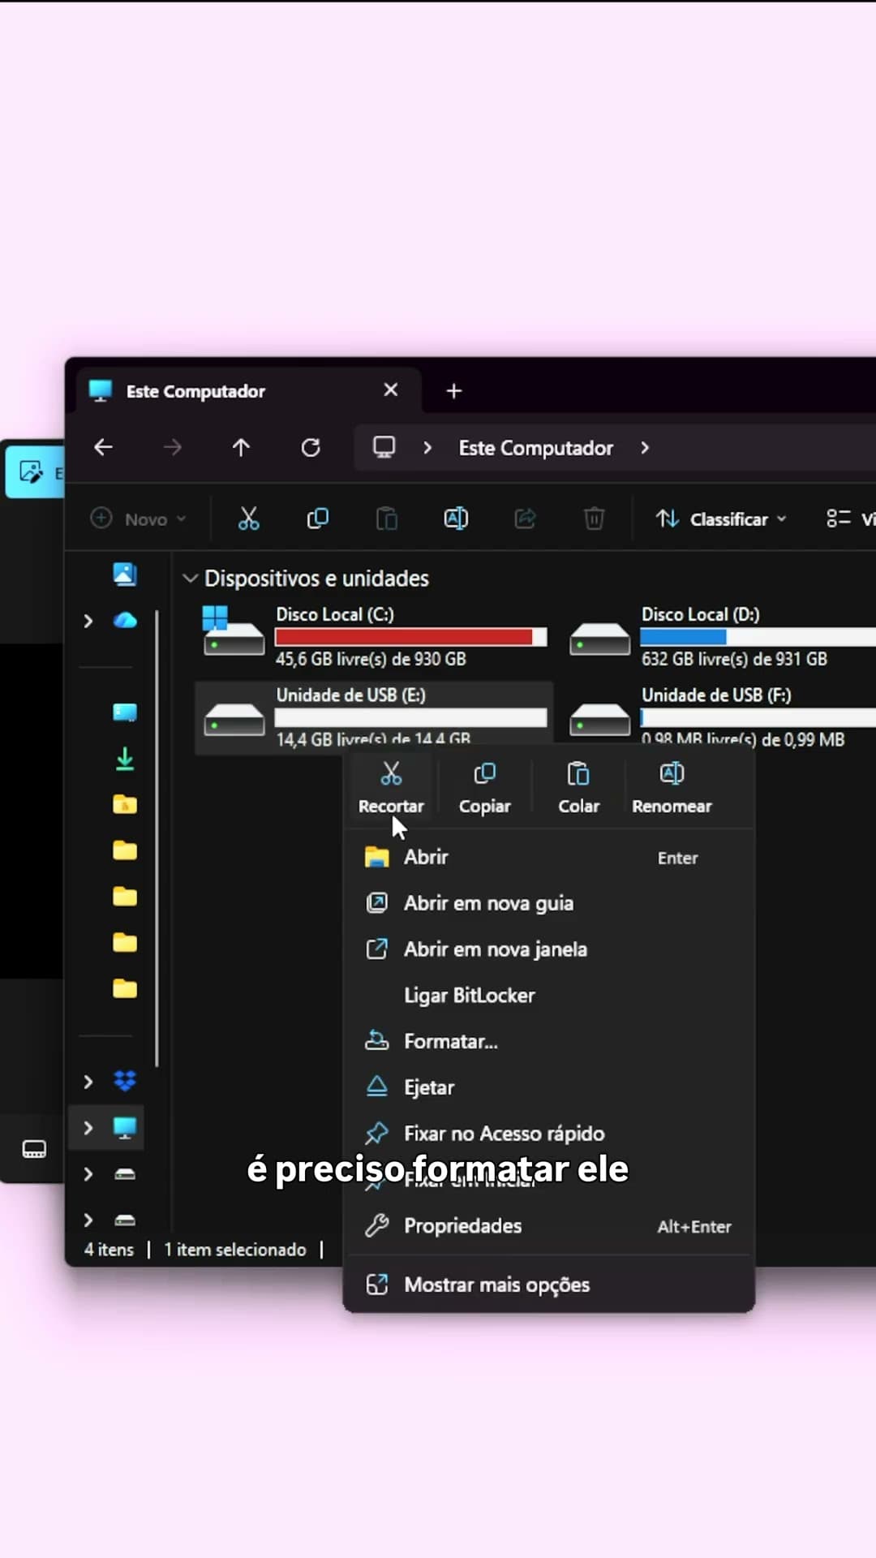This screenshot has width=876, height=1558.
Task: Click Colar in the context menu
Action: (578, 787)
